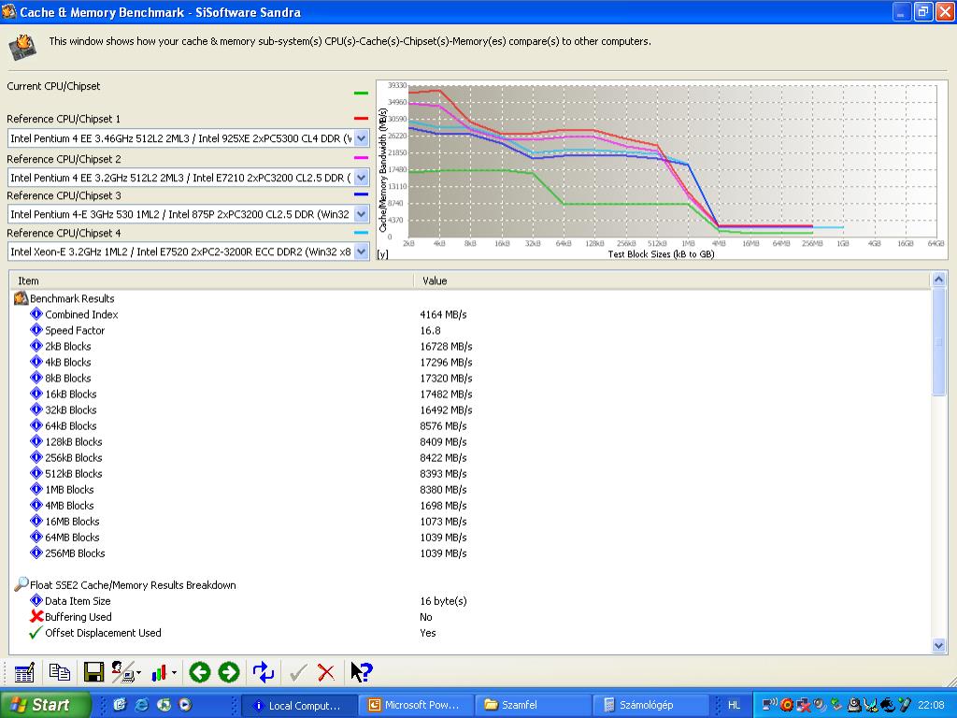Cancel with the red X toolbar icon
Viewport: 957px width, 718px height.
pos(326,673)
